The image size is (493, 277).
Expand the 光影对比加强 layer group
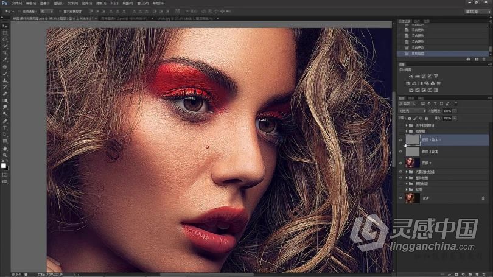click(x=407, y=172)
